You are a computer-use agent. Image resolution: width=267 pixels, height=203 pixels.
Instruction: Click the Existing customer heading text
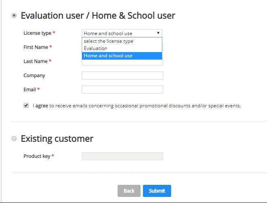pyautogui.click(x=57, y=139)
